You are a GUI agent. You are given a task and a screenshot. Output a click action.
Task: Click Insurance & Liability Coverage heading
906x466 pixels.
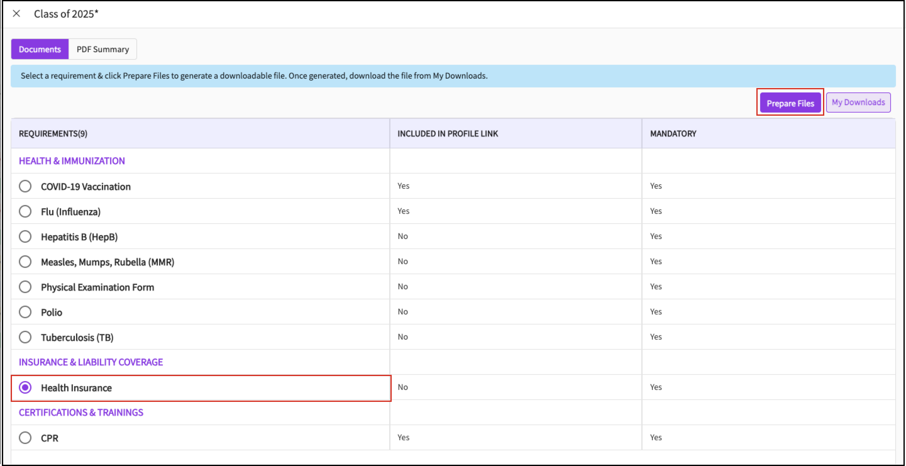(x=91, y=362)
